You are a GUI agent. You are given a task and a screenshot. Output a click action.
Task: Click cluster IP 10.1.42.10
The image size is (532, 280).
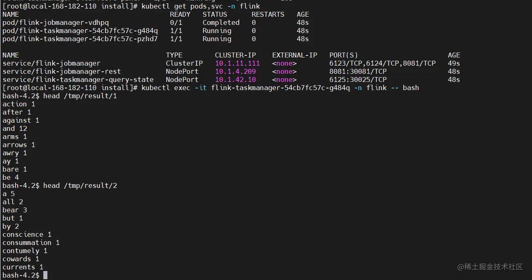pyautogui.click(x=235, y=80)
